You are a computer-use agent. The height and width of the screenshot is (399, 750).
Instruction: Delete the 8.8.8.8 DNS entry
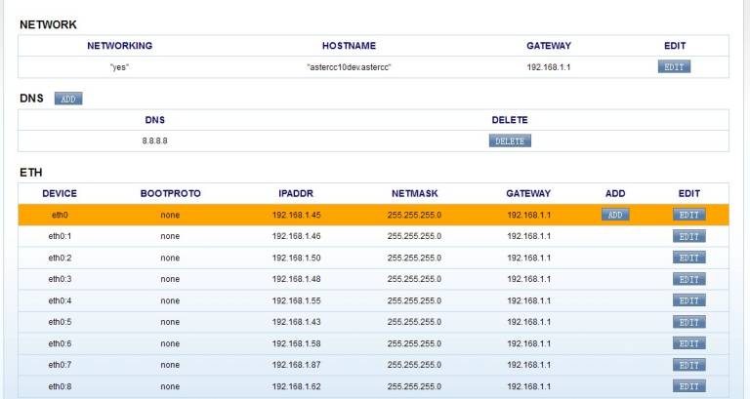click(509, 140)
